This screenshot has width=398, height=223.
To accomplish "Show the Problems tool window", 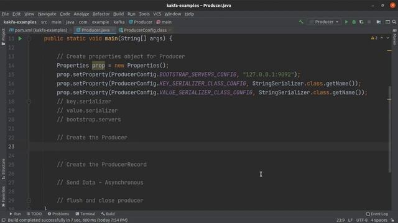I will [x=58, y=214].
